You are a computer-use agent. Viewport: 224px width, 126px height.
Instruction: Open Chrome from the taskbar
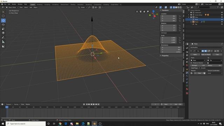[60, 124]
